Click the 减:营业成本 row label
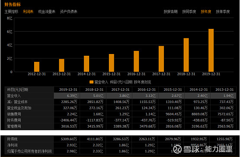Image resolution: width=240 pixels, height=157 pixels. (x=17, y=102)
